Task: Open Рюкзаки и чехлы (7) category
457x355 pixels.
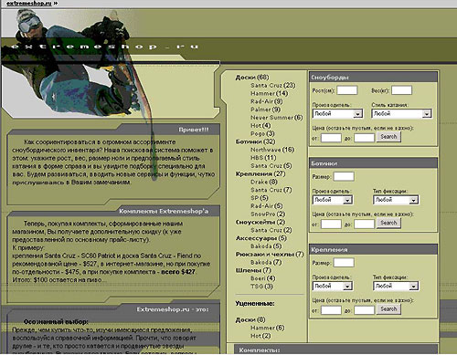Action: (x=270, y=254)
